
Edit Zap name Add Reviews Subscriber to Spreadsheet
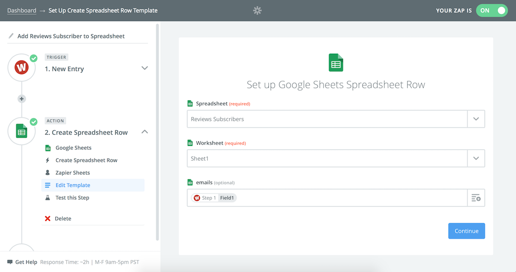(71, 36)
